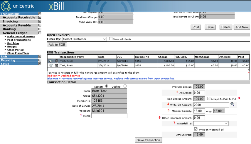Viewport: 251px width, 144px height.
Task: Open the Make Journal Entries link
Action: coord(21,37)
